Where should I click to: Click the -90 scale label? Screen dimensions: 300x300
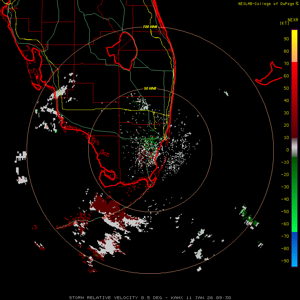[x=285, y=261]
